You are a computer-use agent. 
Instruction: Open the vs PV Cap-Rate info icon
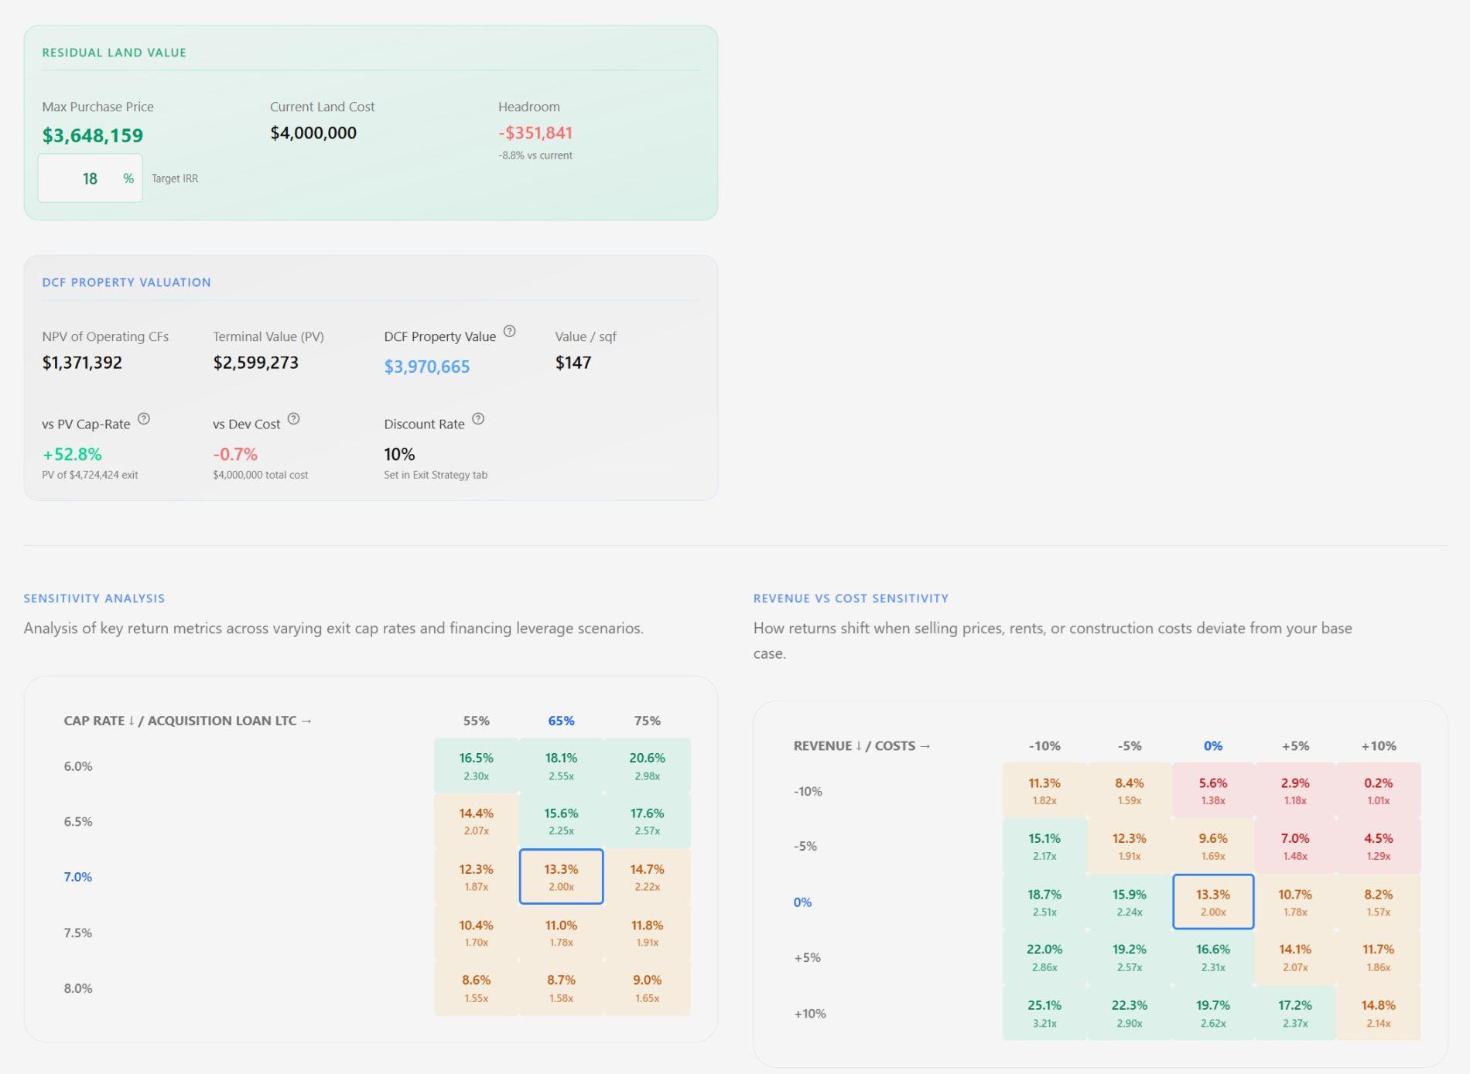tap(144, 419)
